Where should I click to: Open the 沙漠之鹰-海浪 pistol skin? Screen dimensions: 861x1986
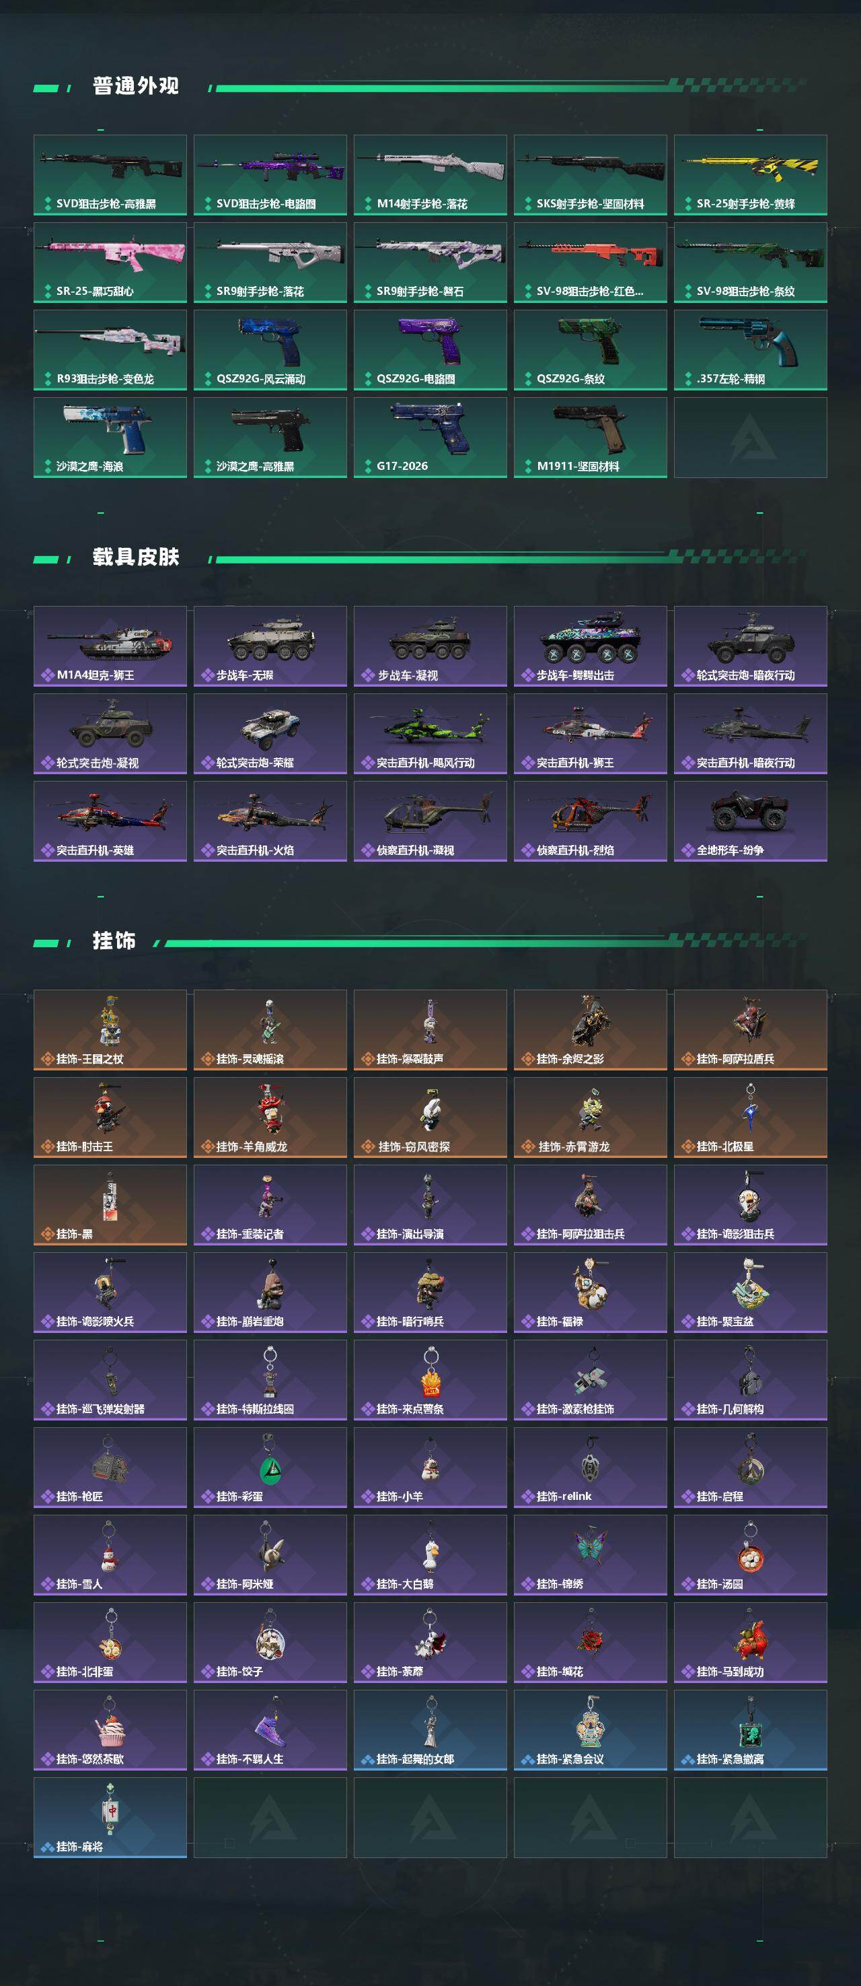pyautogui.click(x=110, y=437)
